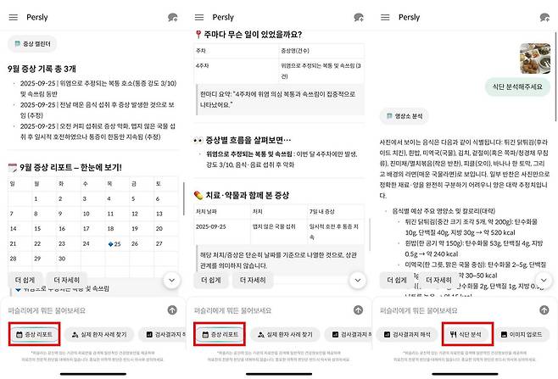
Task: Tap scroll-down chevron in left phone screen
Action: 172,280
